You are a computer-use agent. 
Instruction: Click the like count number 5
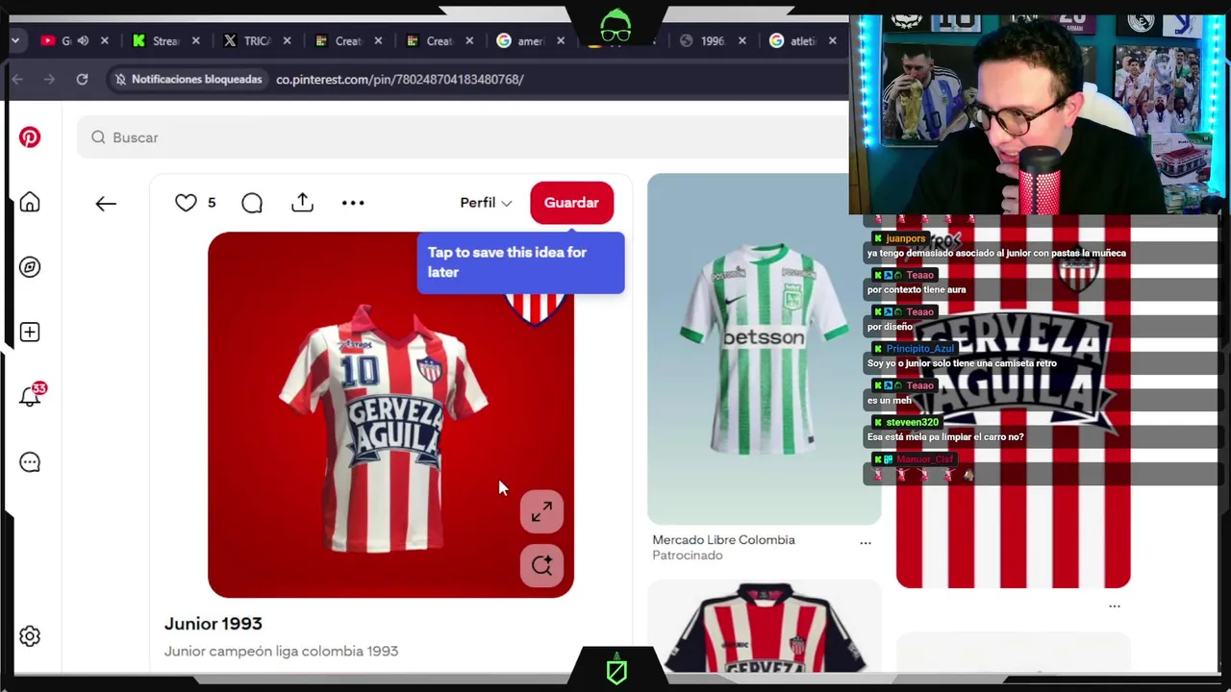[x=212, y=203]
